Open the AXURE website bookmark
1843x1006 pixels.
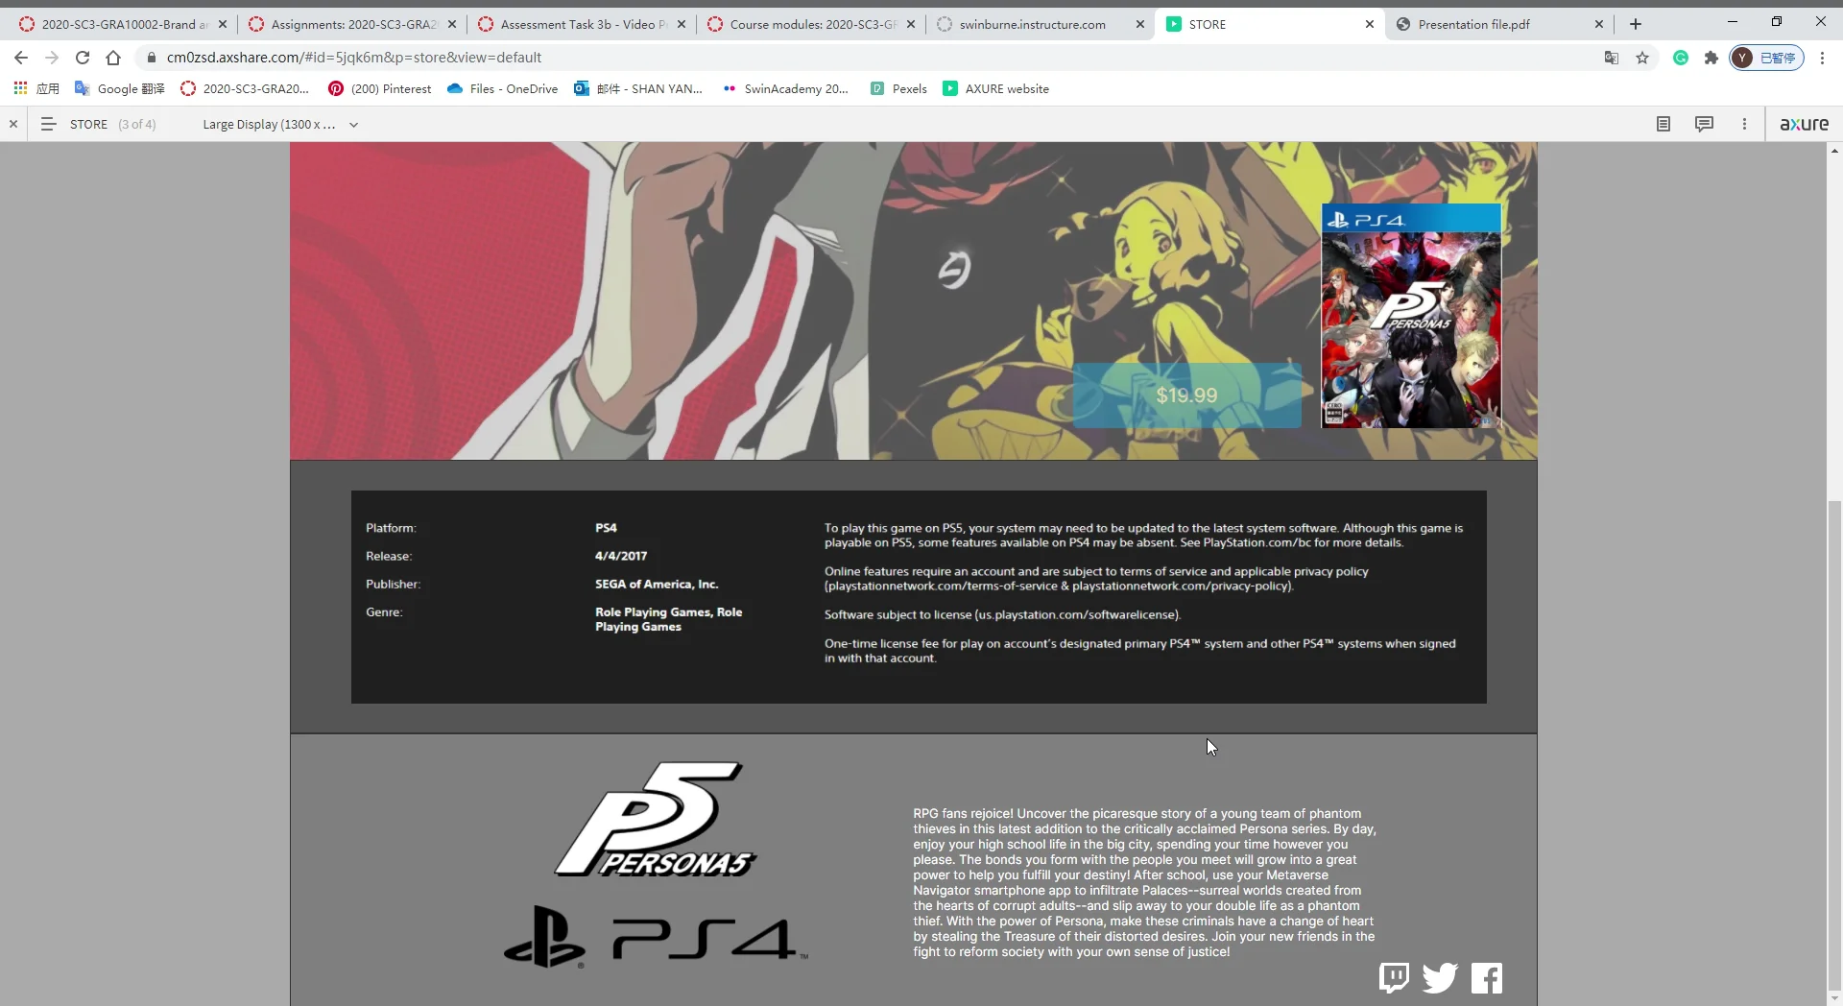(x=996, y=88)
